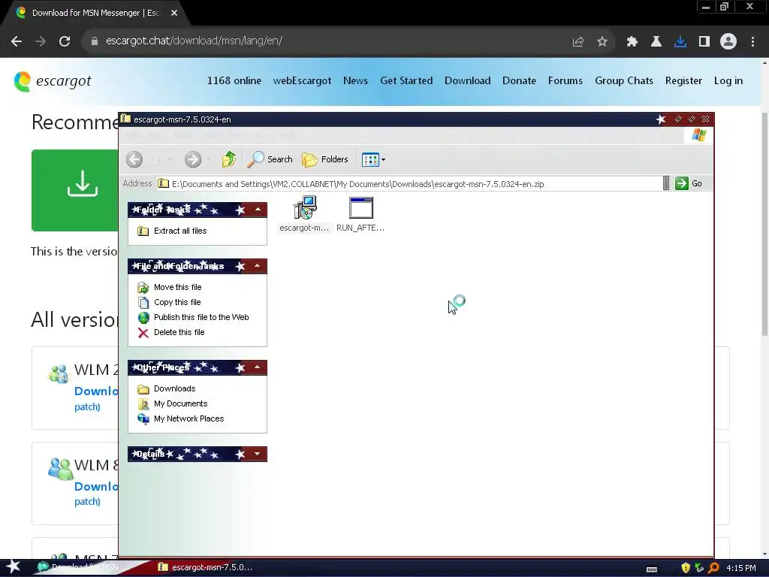Open Get Started in site navigation
The image size is (769, 577).
click(x=406, y=81)
